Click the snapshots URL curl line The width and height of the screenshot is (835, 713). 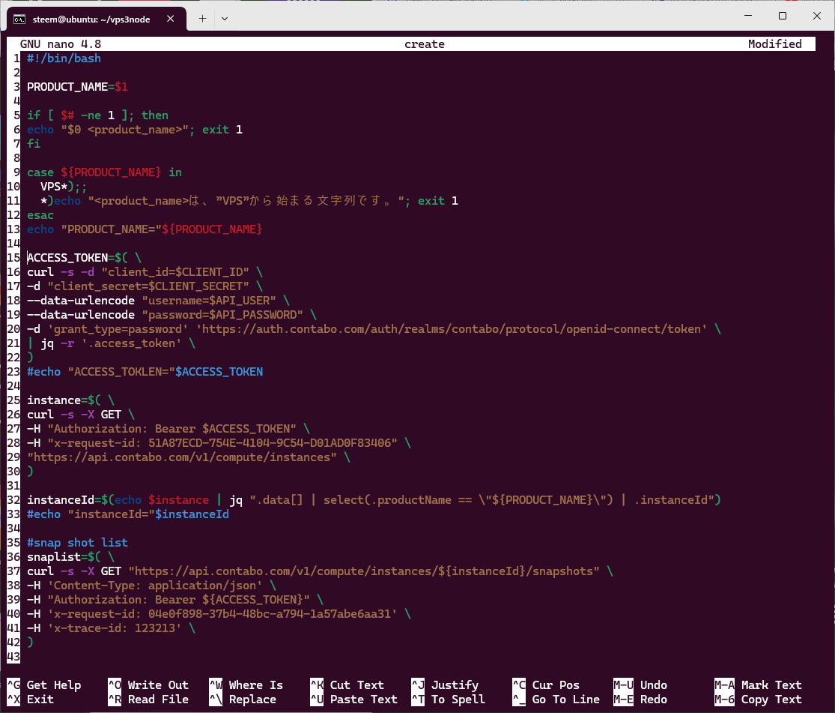coord(320,571)
